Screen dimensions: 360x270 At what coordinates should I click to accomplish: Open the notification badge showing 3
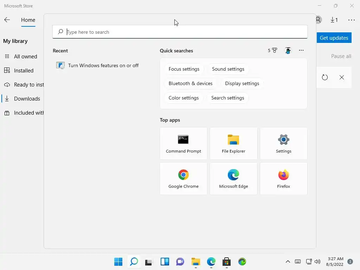coord(350,262)
